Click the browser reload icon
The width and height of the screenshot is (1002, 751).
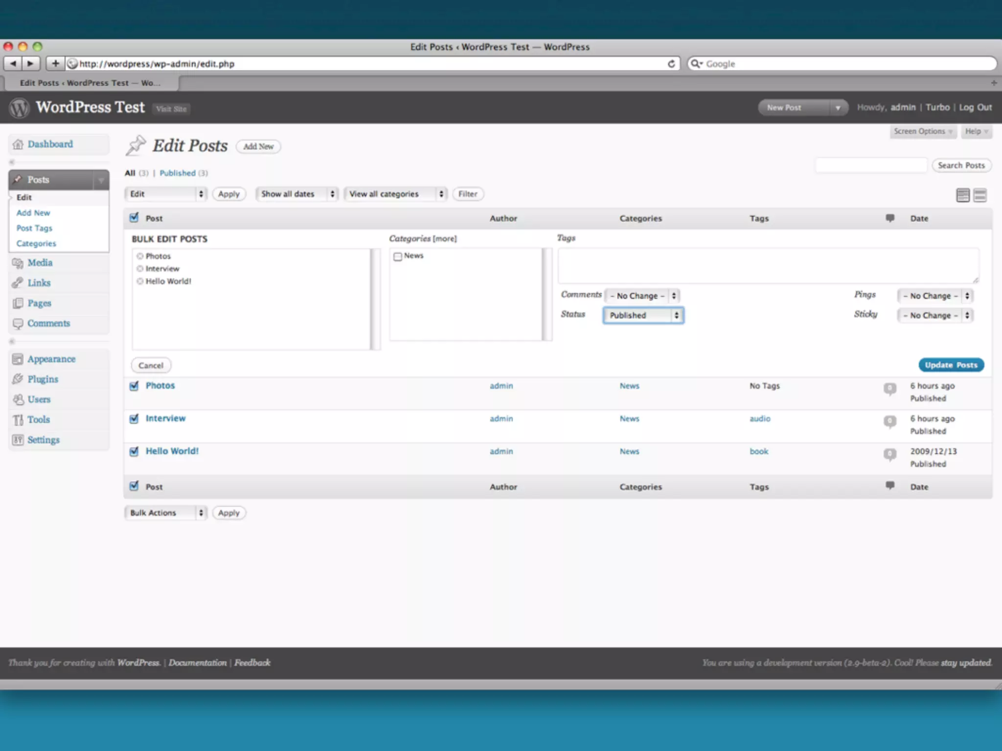tap(671, 64)
